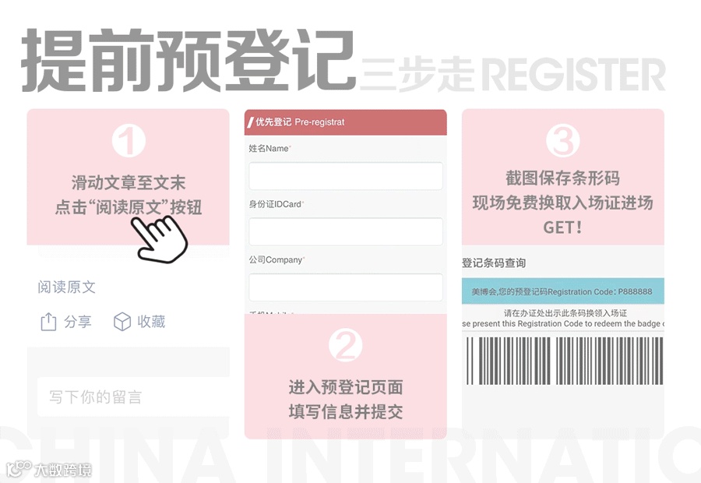The width and height of the screenshot is (701, 483).
Task: Open the 阅读原文 link
Action: click(x=67, y=287)
